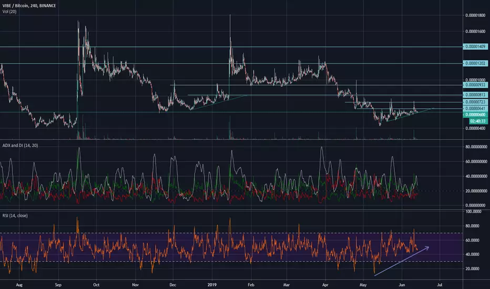The height and width of the screenshot is (289, 490).
Task: Click the Jul label on time axis
Action: tap(440, 285)
